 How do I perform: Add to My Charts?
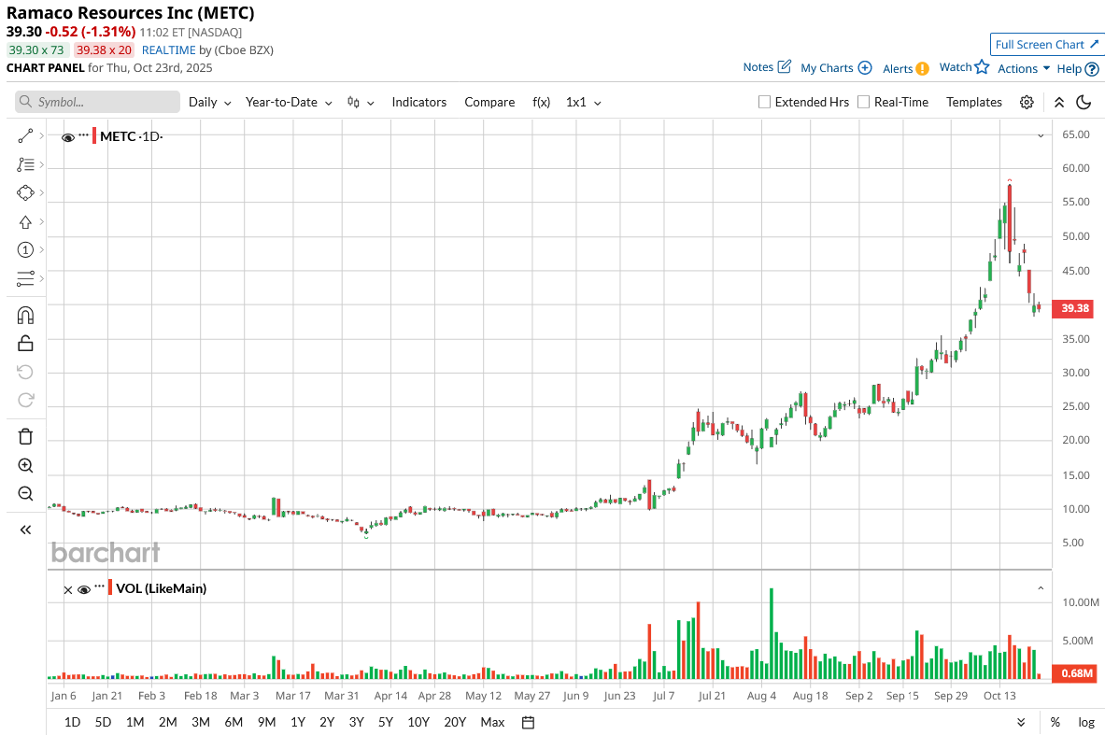[836, 67]
